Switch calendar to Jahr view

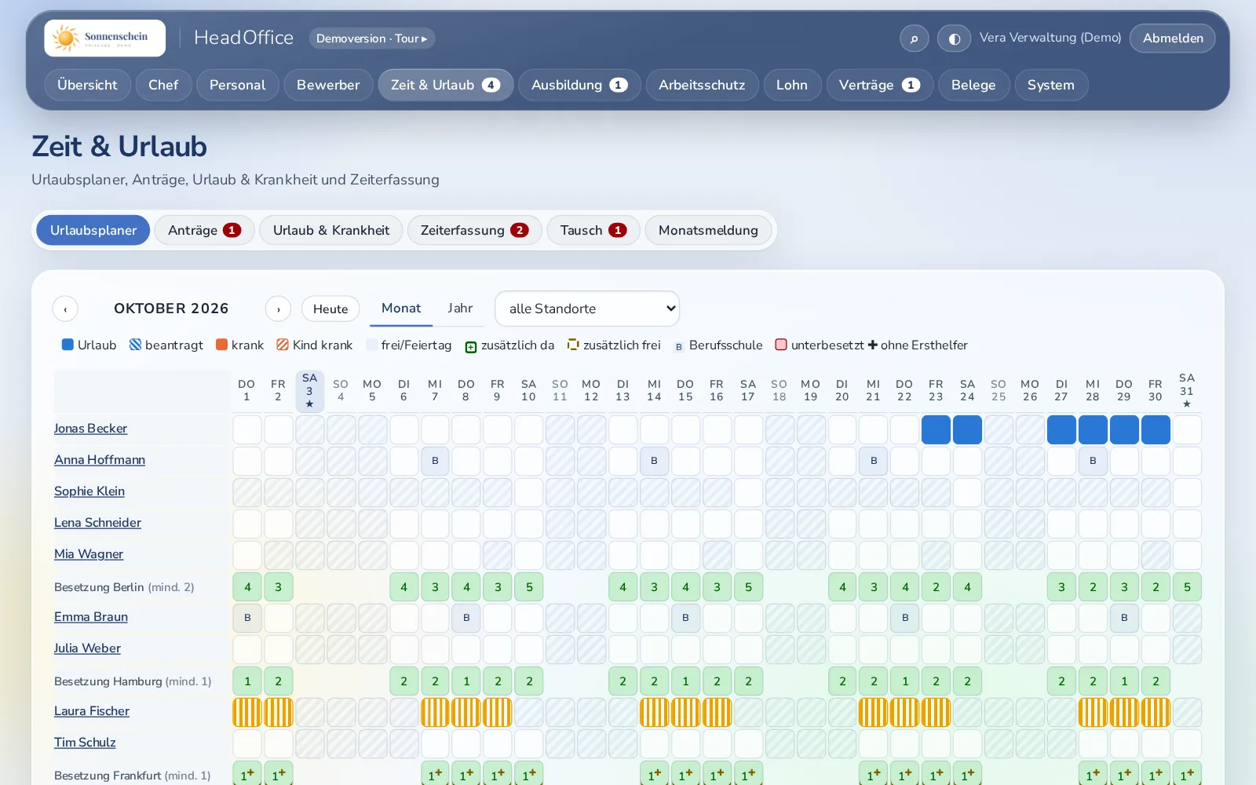click(x=460, y=309)
